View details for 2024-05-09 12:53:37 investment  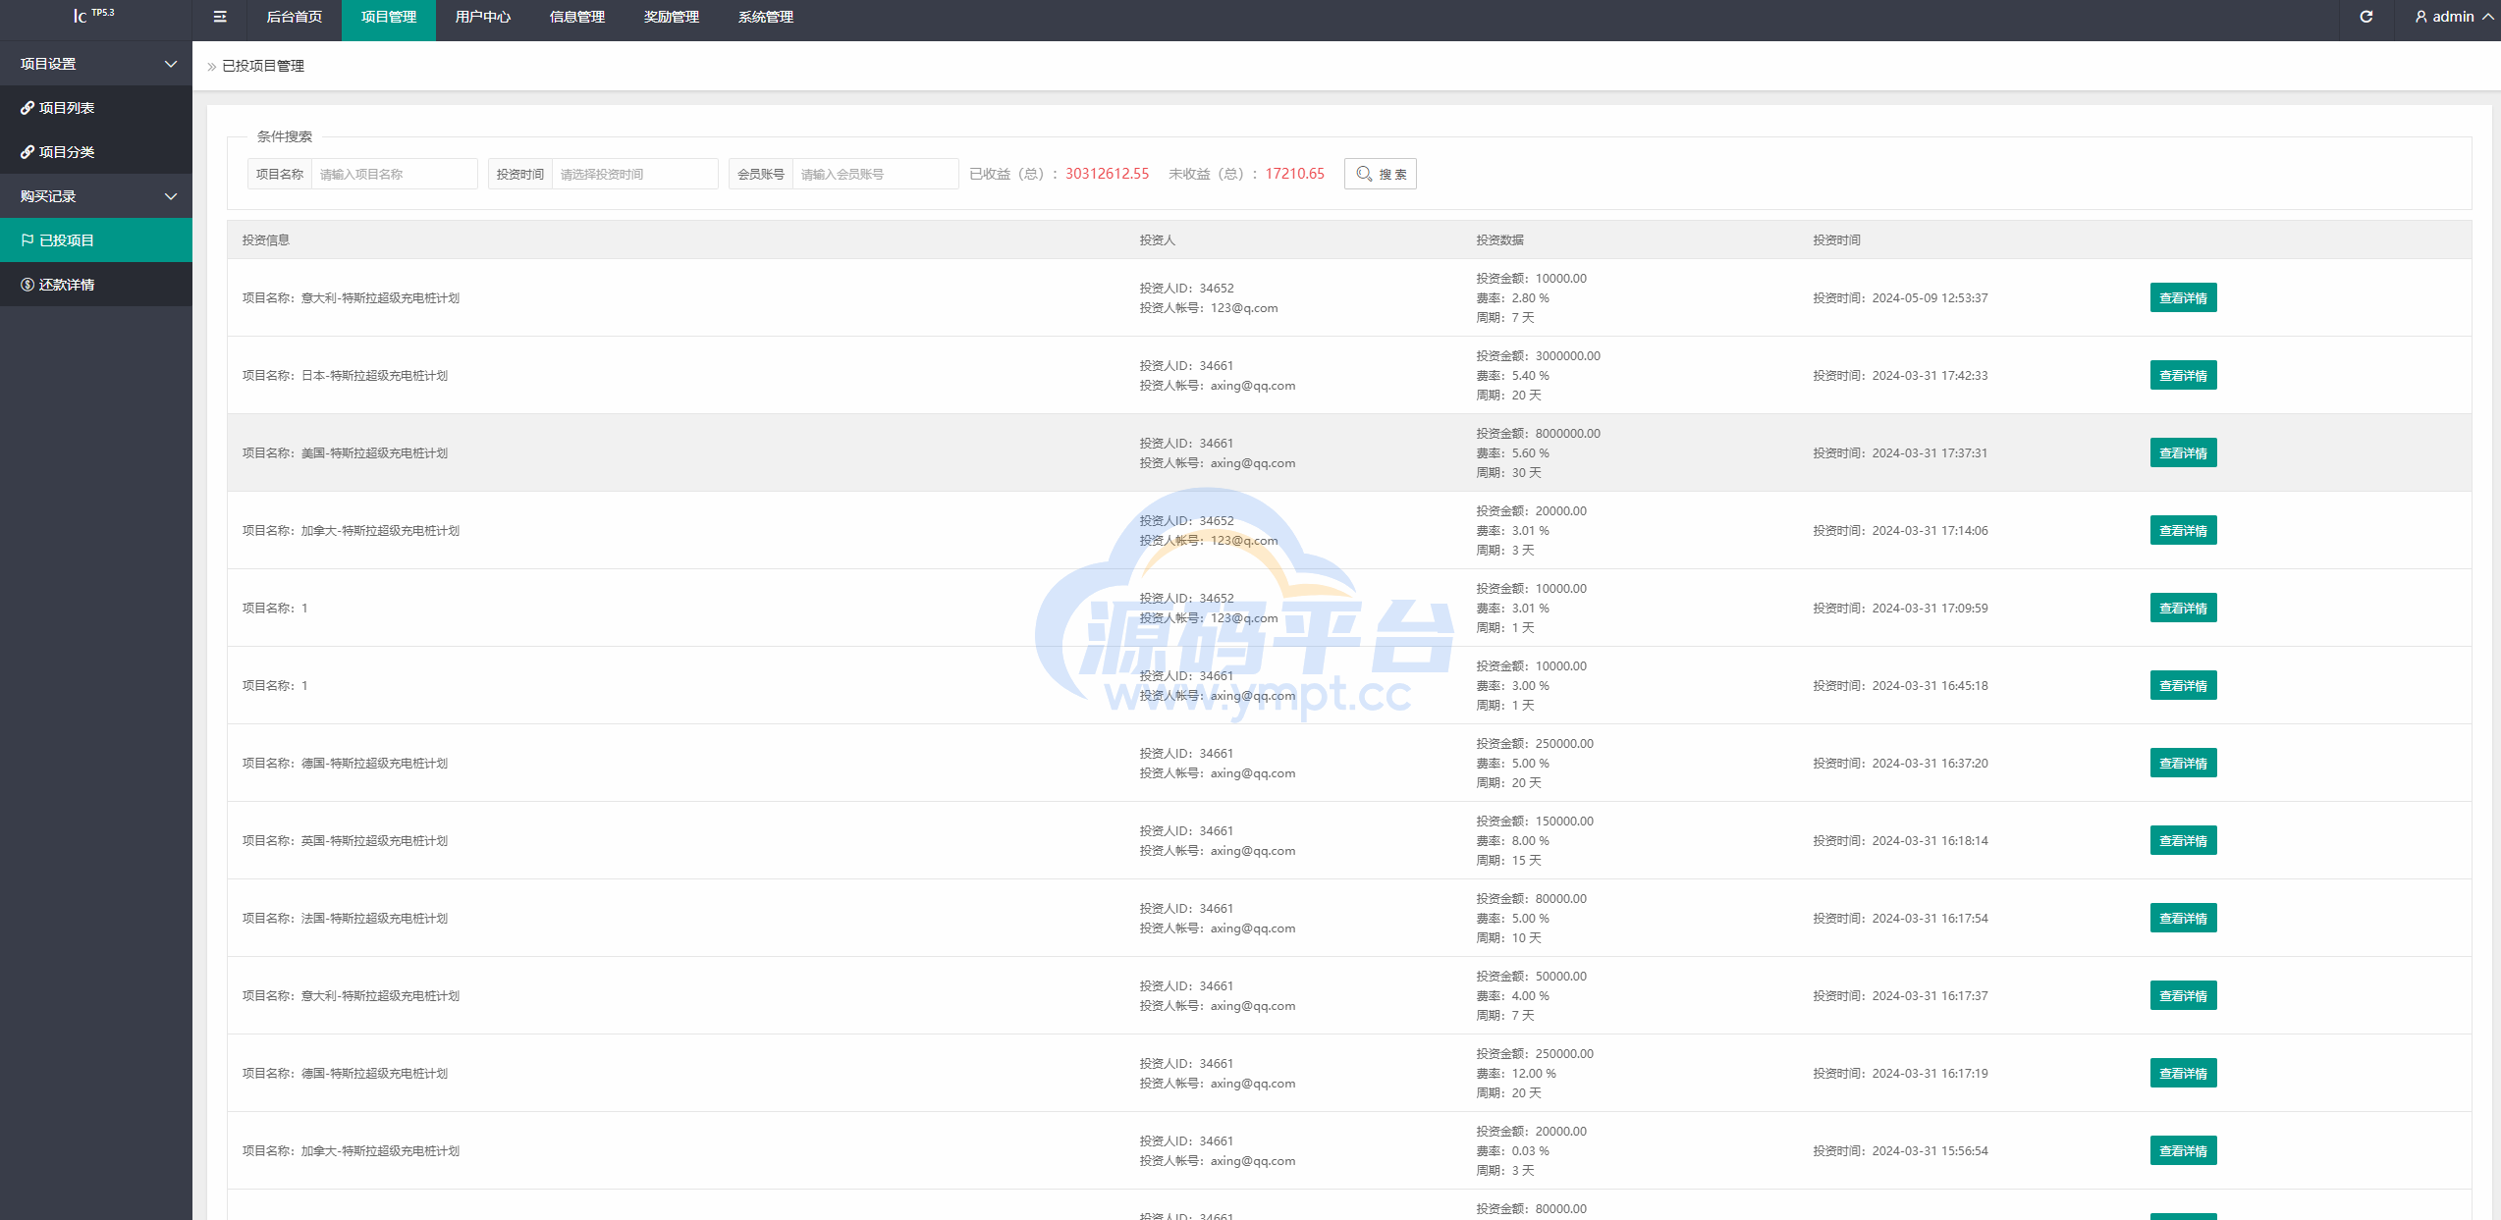tap(2183, 297)
